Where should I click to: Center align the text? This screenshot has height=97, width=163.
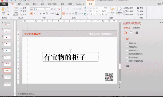pyautogui.click(x=67, y=13)
